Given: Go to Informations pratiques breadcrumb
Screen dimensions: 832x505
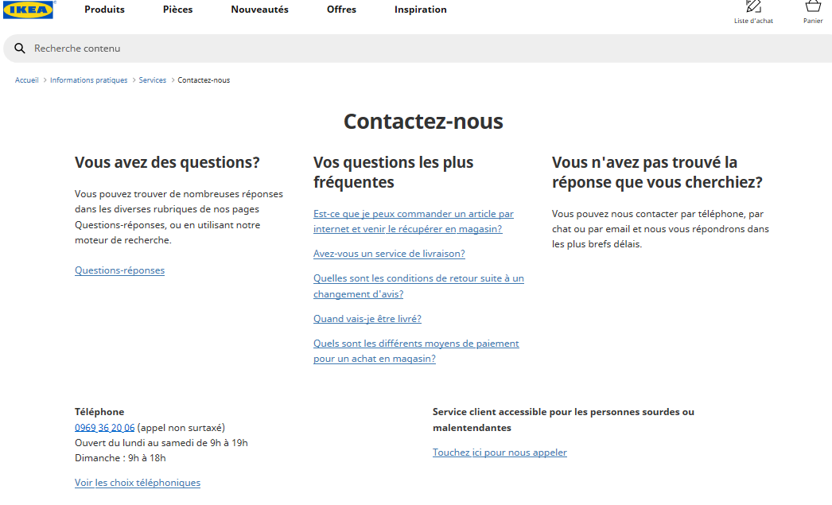Looking at the screenshot, I should (x=88, y=80).
